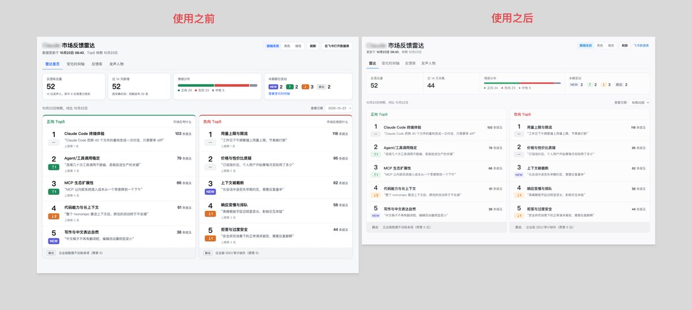The width and height of the screenshot is (692, 310).
Task: Click 负向 Top5 heading in 使用之前 panel
Action: [212, 122]
